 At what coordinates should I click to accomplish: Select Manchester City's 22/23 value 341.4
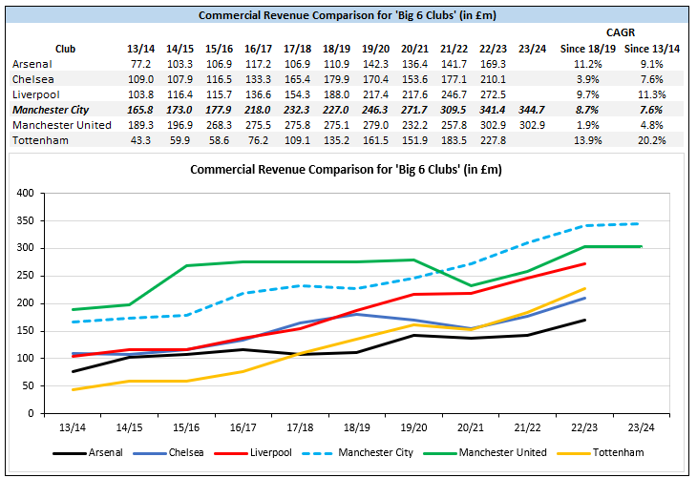point(493,110)
